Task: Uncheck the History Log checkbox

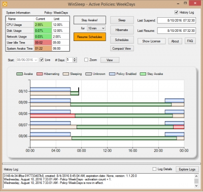Action: click(176, 12)
